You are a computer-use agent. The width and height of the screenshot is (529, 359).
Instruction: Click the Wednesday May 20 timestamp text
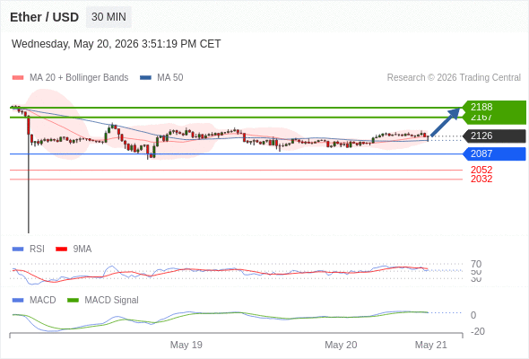116,44
